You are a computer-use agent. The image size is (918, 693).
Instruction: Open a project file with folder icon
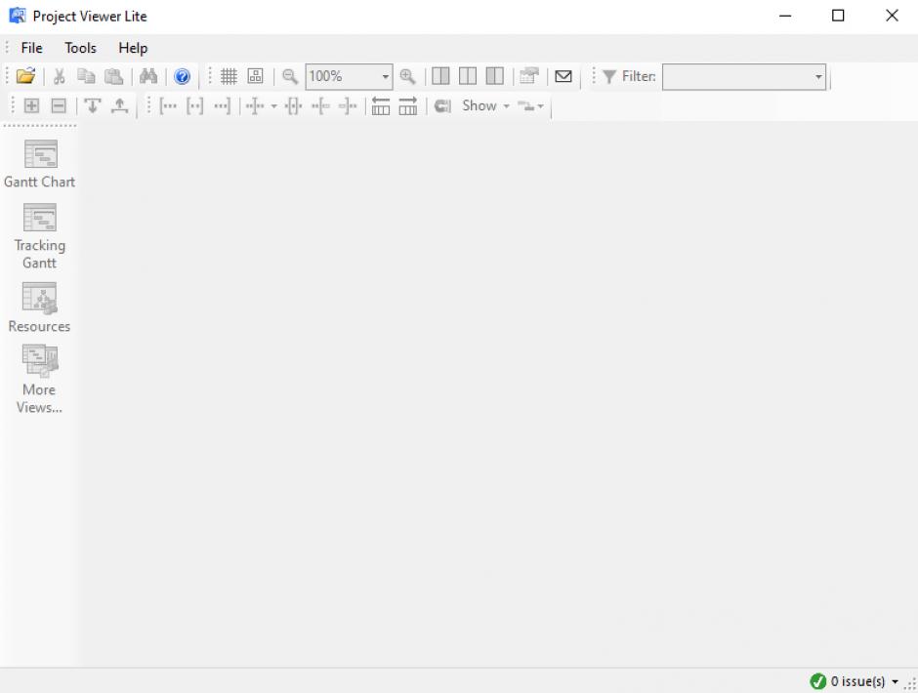coord(25,76)
